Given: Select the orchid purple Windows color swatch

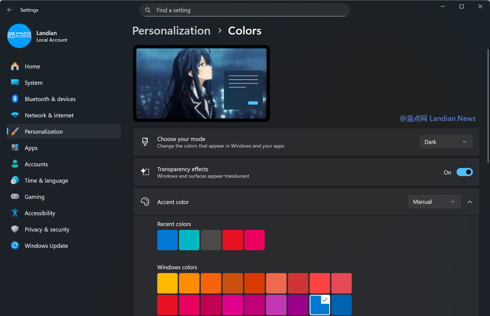Looking at the screenshot, I should pyautogui.click(x=276, y=305).
